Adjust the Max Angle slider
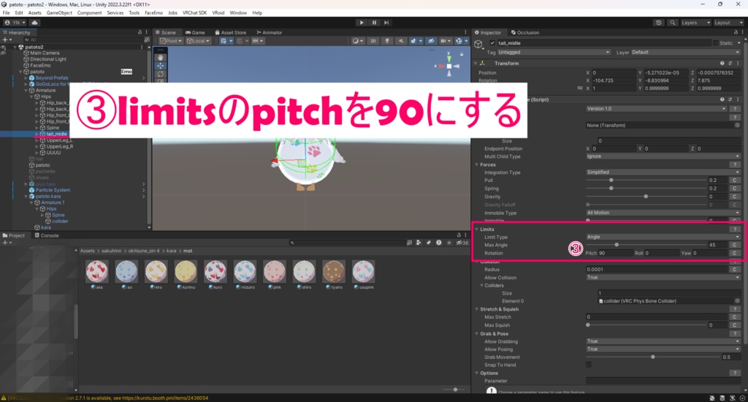Image resolution: width=748 pixels, height=402 pixels. pos(646,245)
